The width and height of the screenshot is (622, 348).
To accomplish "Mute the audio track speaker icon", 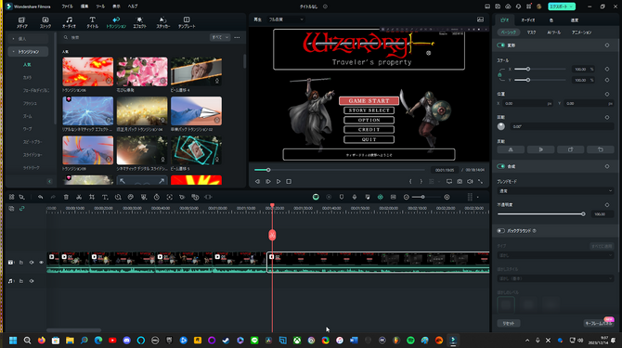I will pos(32,281).
